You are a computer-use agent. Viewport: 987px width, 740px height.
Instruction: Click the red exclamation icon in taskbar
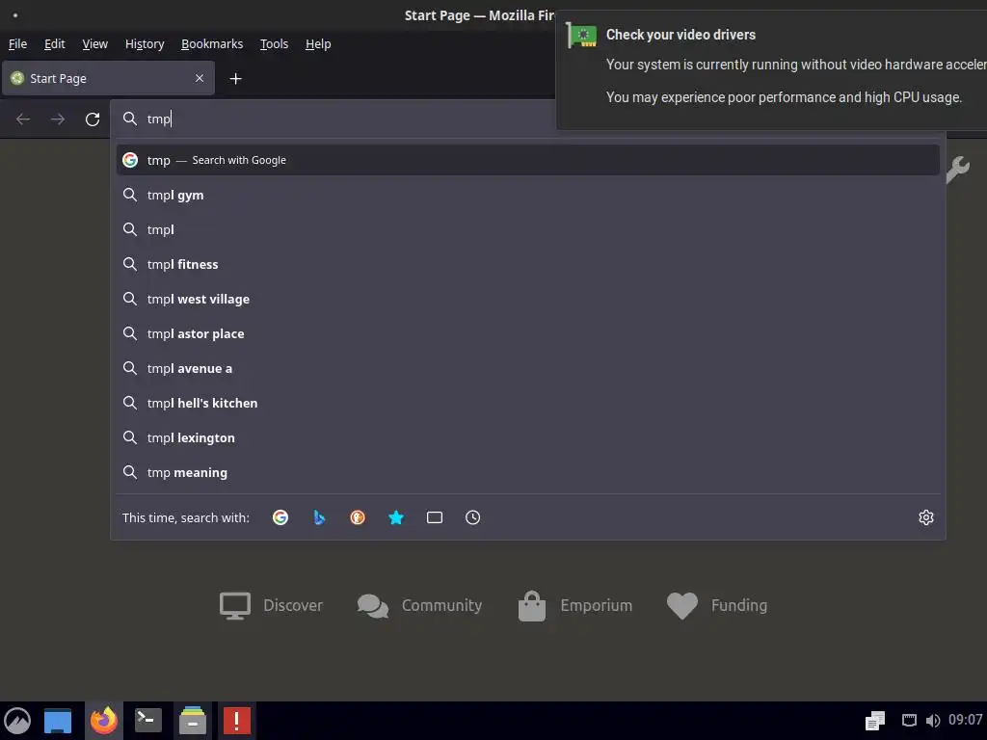click(237, 721)
